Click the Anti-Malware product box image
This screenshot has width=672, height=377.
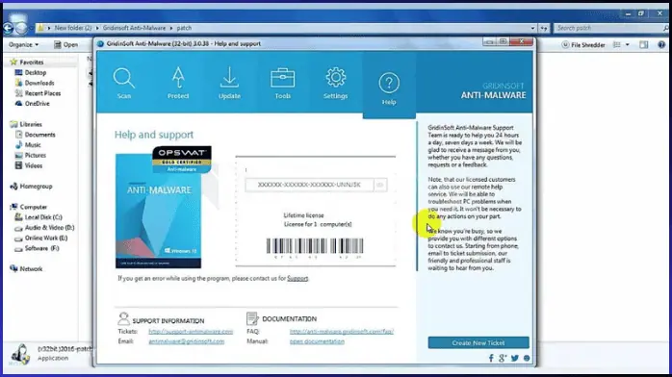pyautogui.click(x=158, y=211)
